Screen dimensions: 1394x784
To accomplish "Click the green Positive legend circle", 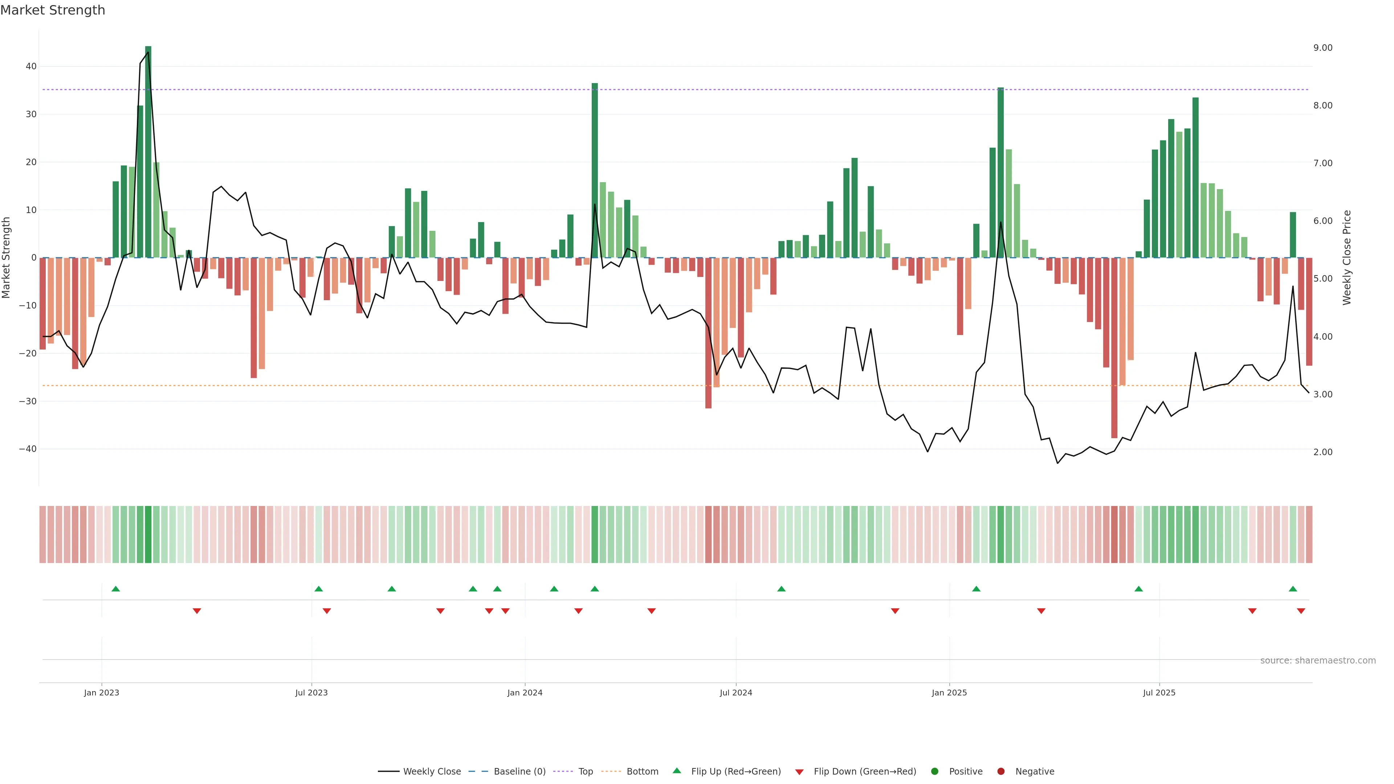I will [x=934, y=772].
